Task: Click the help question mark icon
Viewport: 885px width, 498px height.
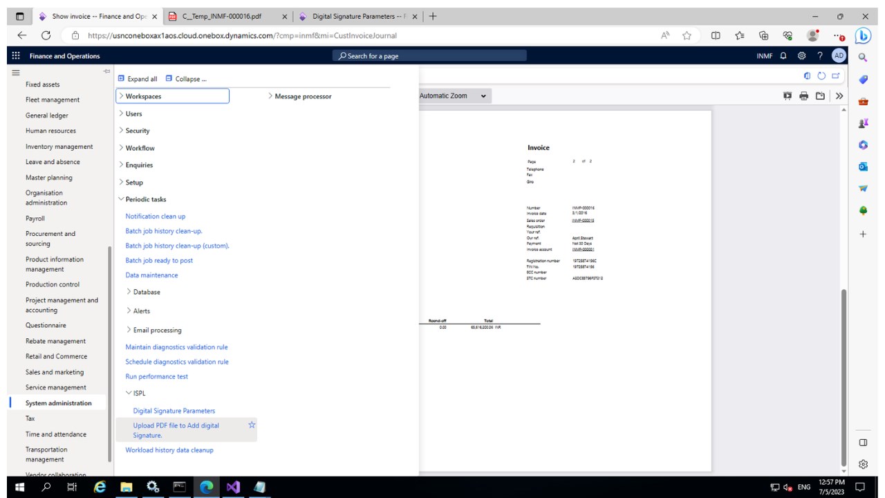Action: tap(819, 56)
